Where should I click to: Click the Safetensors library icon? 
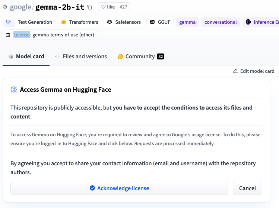[110, 22]
